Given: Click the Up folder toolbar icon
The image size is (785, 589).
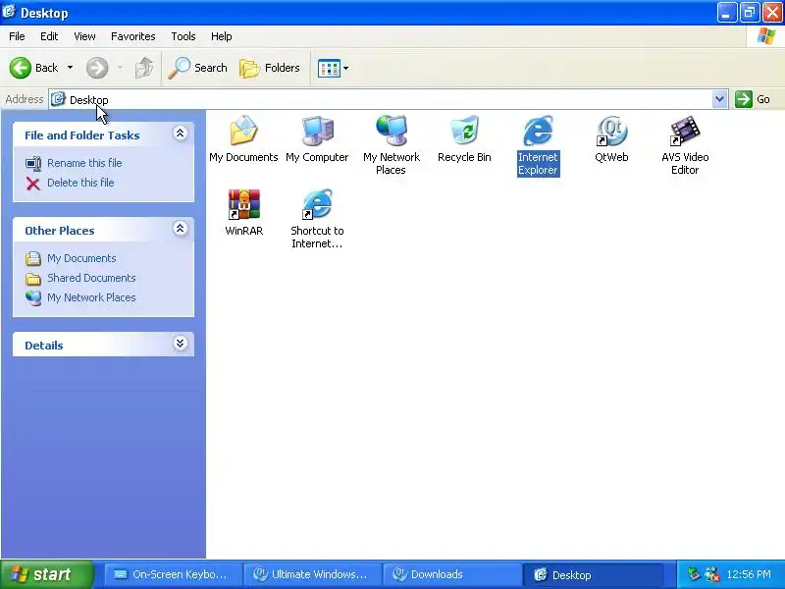Looking at the screenshot, I should point(144,68).
